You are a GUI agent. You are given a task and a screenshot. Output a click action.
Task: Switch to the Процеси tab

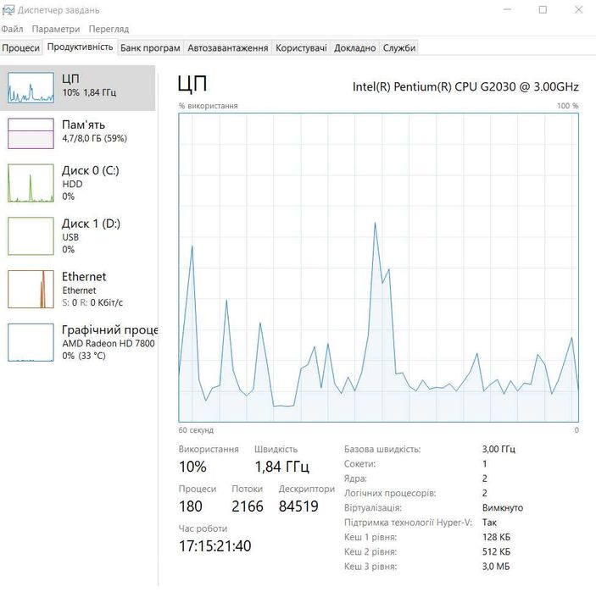point(21,48)
